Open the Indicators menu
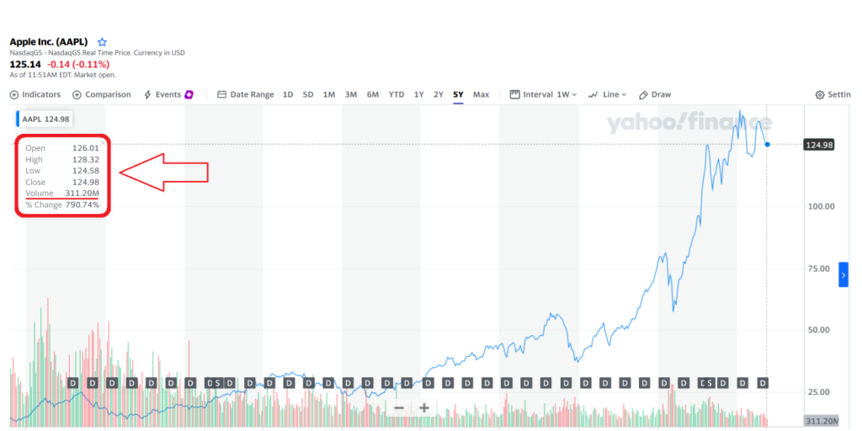The height and width of the screenshot is (431, 862). tap(35, 94)
